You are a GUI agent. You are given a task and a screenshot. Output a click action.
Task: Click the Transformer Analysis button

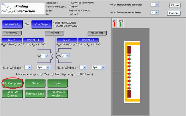(x=58, y=94)
